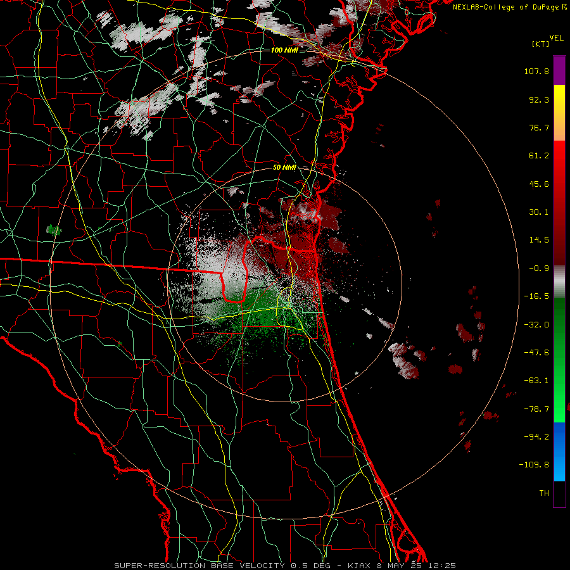
Task: Click the -16.5 legend value
Action: 536,296
